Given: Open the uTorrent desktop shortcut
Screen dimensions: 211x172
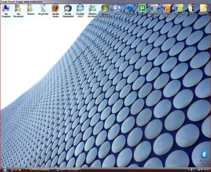Looking at the screenshot, I should [x=142, y=8].
